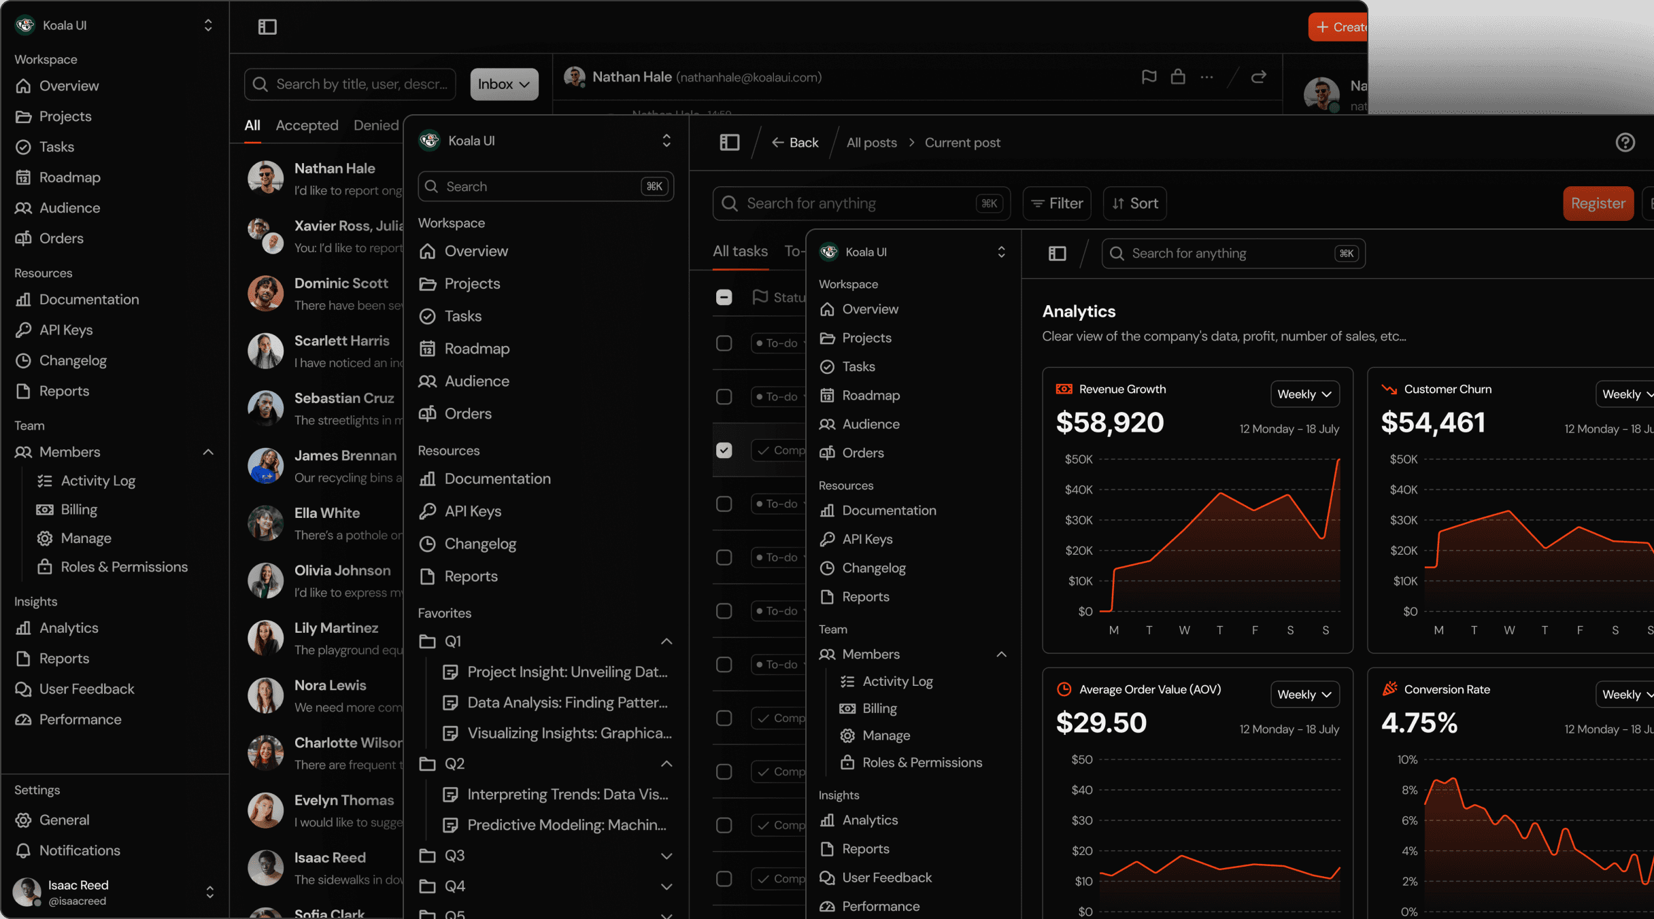Open Isaac Reed account menu at sidebar bottom

point(114,892)
